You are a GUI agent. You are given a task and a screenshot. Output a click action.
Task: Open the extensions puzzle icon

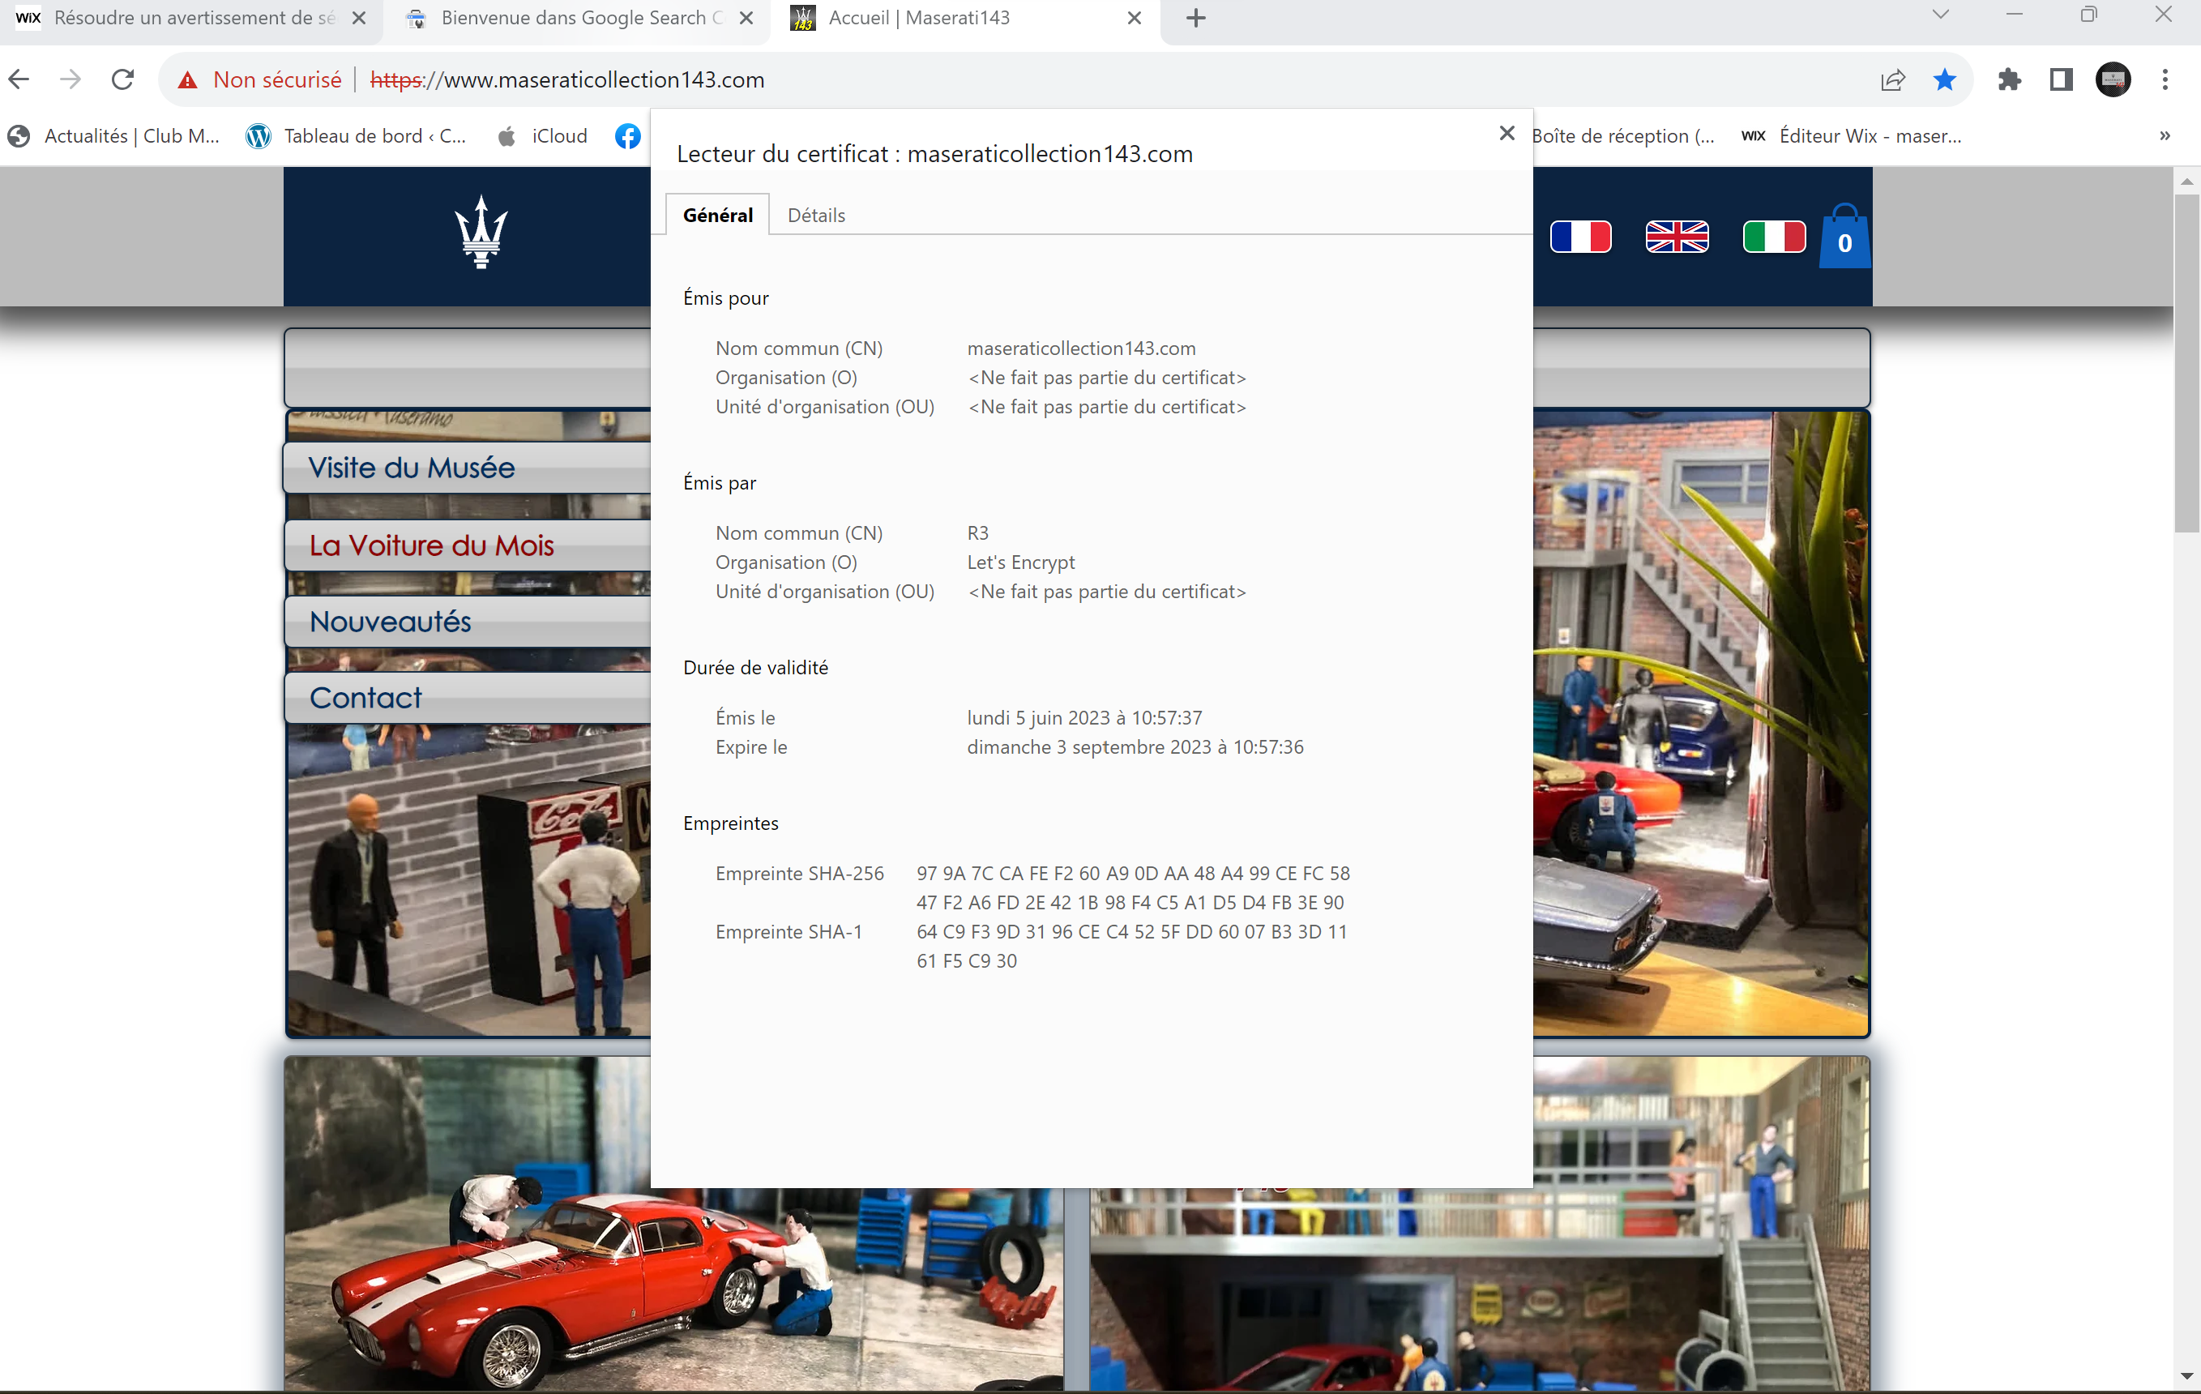pos(2008,79)
